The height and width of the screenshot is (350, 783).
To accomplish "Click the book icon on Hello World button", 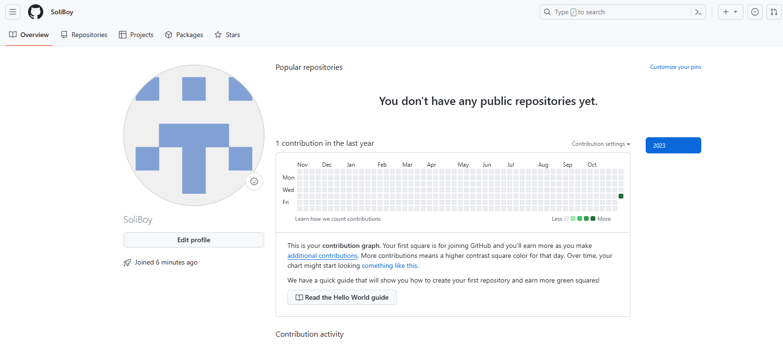I will [x=299, y=297].
